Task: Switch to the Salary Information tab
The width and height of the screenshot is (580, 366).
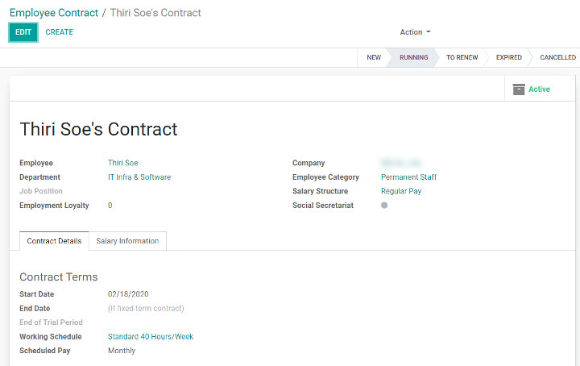Action: click(x=127, y=241)
